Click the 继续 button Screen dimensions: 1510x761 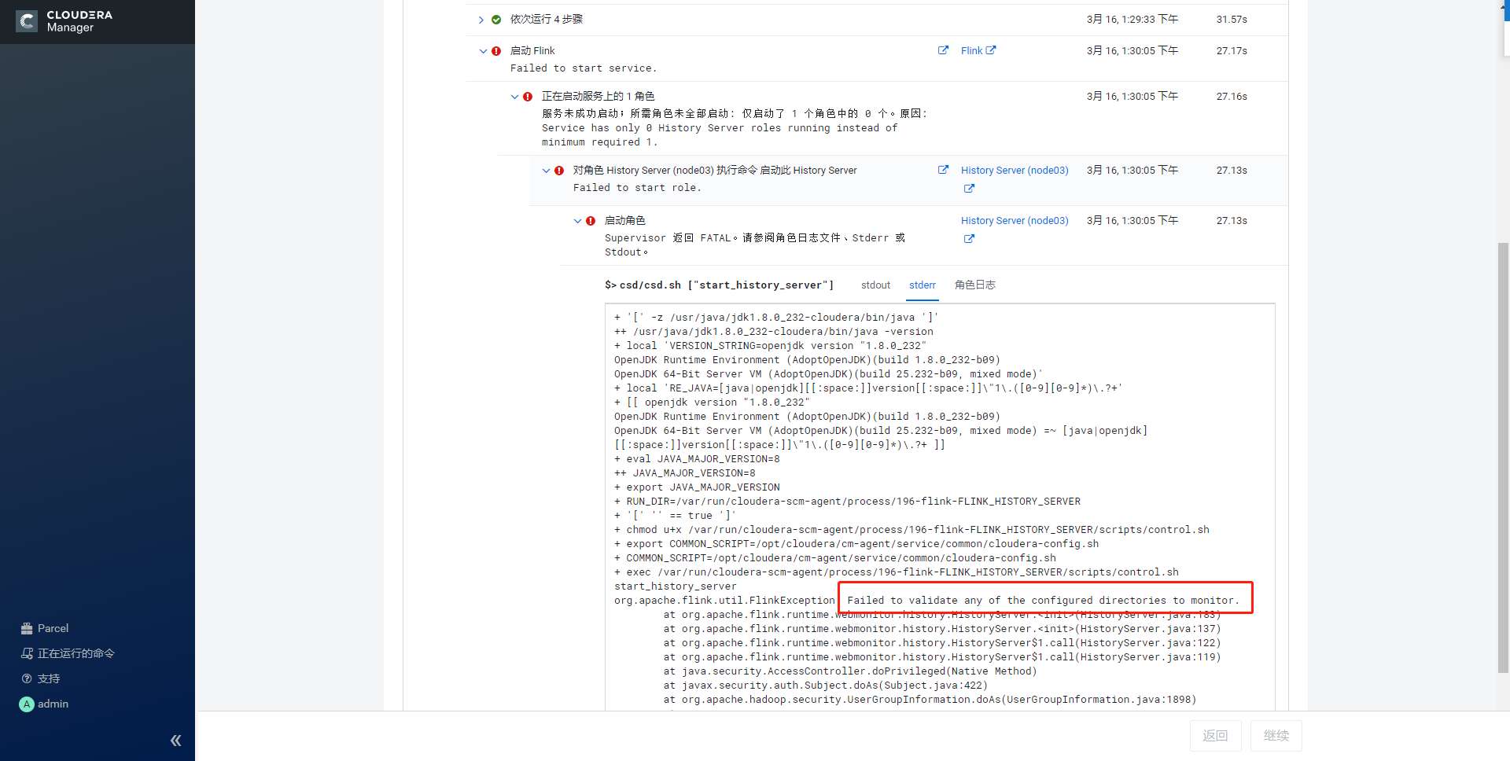[x=1276, y=736]
